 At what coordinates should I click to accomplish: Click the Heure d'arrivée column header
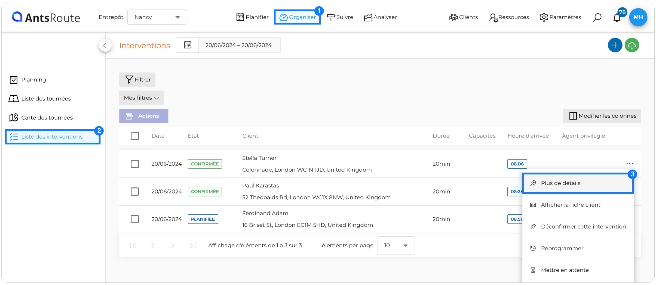tap(528, 136)
